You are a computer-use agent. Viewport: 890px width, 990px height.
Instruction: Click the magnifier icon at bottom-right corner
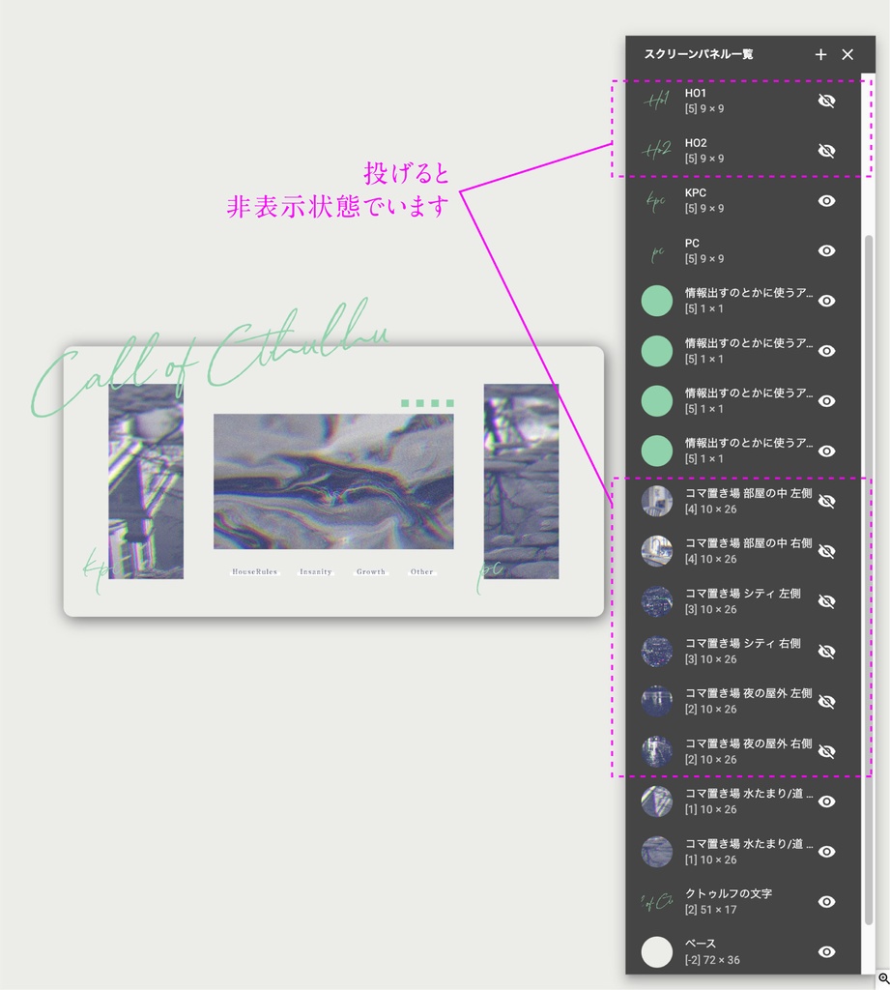click(882, 977)
